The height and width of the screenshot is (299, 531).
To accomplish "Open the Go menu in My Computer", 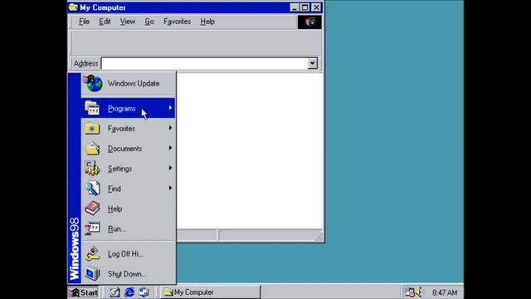I will pos(149,22).
